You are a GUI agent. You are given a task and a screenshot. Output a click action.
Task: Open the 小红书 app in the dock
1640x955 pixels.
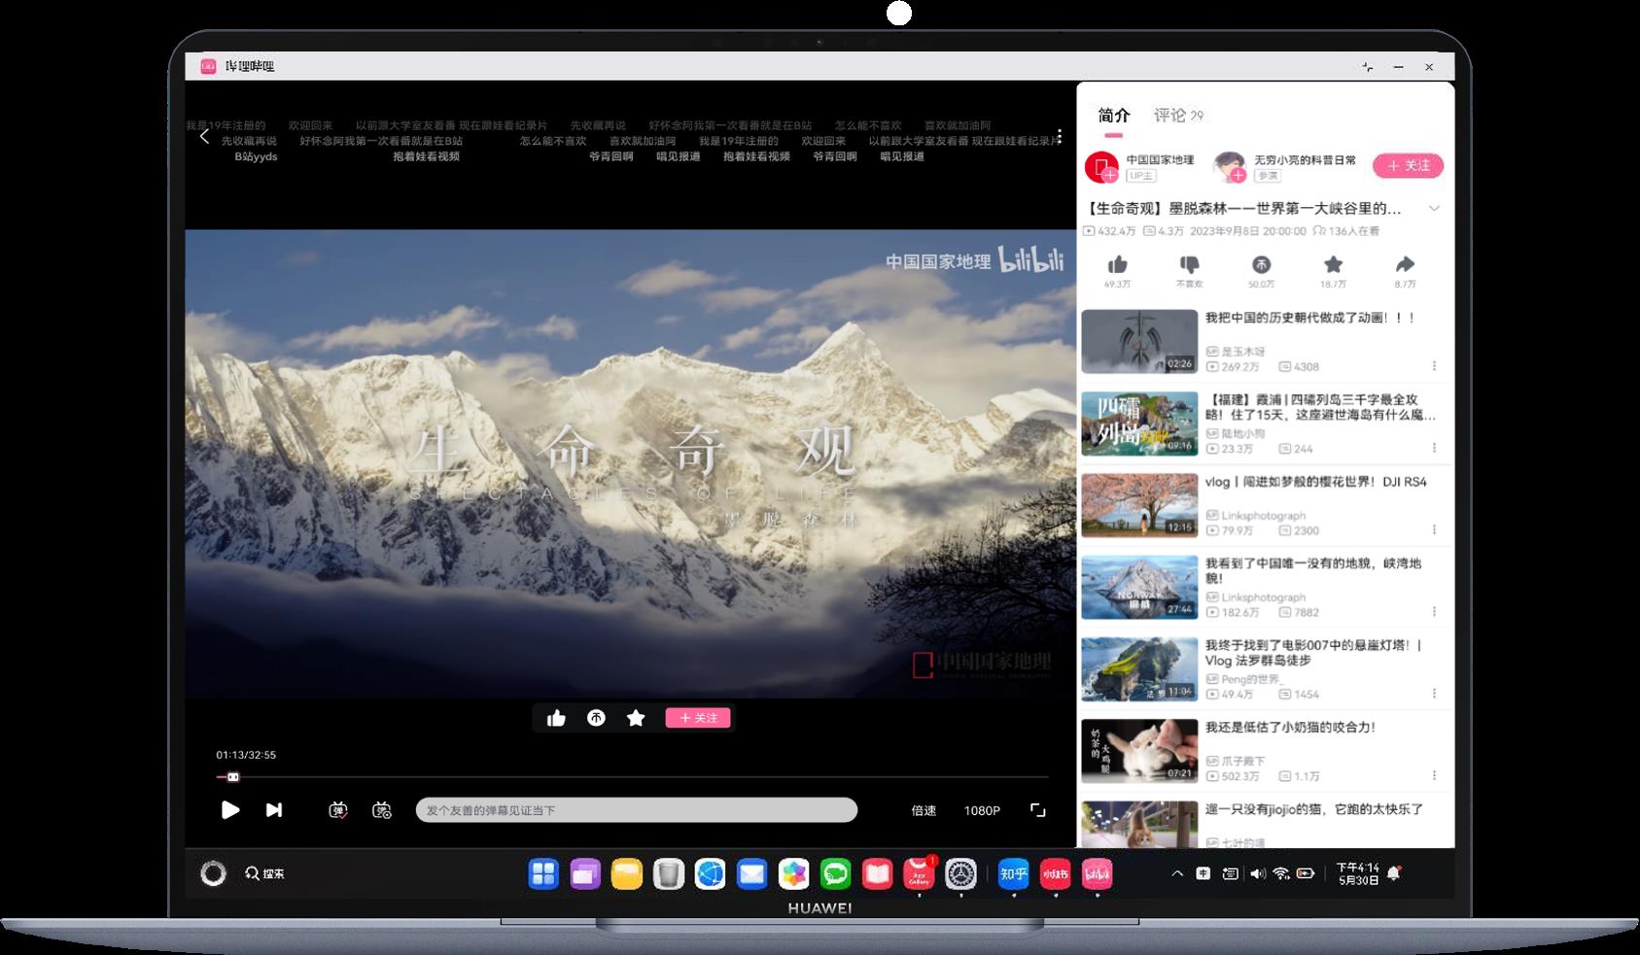(1056, 874)
